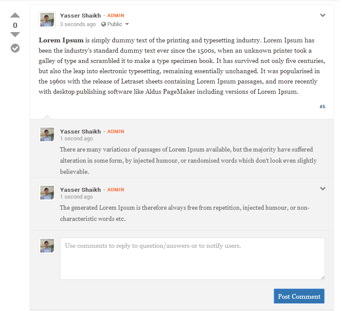The height and width of the screenshot is (315, 347).
Task: Open the #6 permalink
Action: [322, 107]
